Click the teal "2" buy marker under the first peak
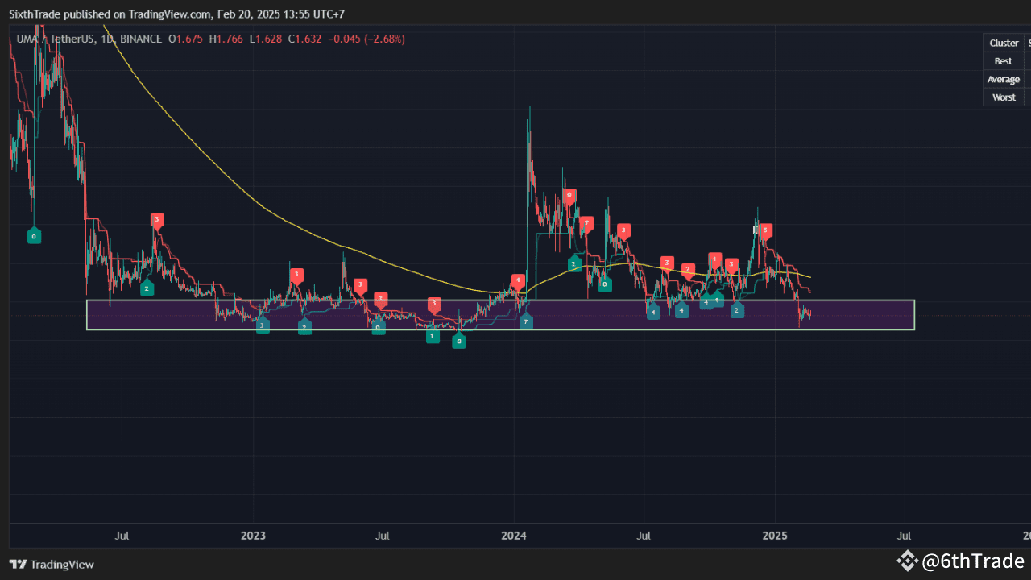This screenshot has width=1031, height=580. [x=147, y=288]
